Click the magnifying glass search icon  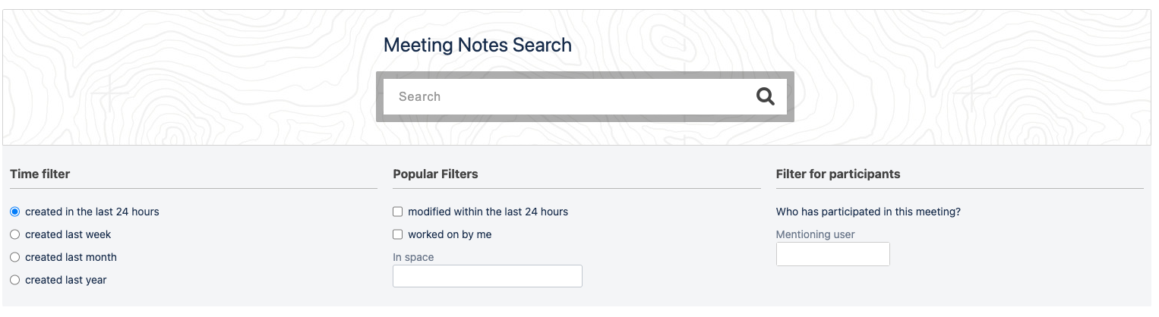(765, 96)
